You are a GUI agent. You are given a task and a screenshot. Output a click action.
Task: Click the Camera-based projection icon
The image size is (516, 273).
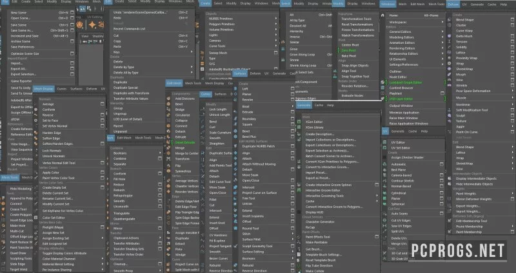384,175
